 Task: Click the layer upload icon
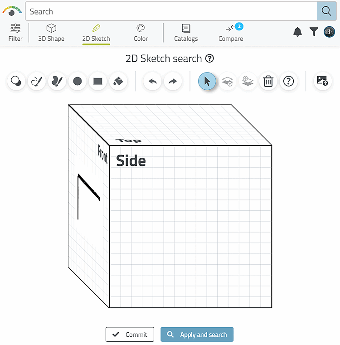227,82
